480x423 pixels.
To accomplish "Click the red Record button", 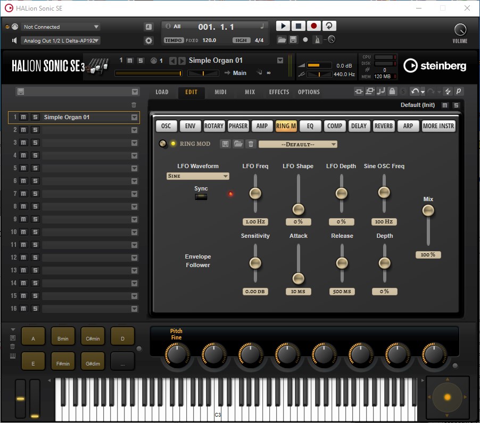I will (313, 26).
